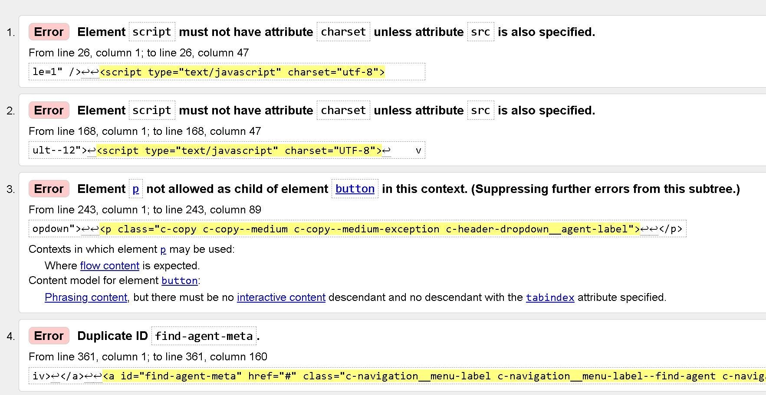This screenshot has height=395, width=766.
Task: Click the find-agent-meta code label in error 4
Action: (204, 336)
